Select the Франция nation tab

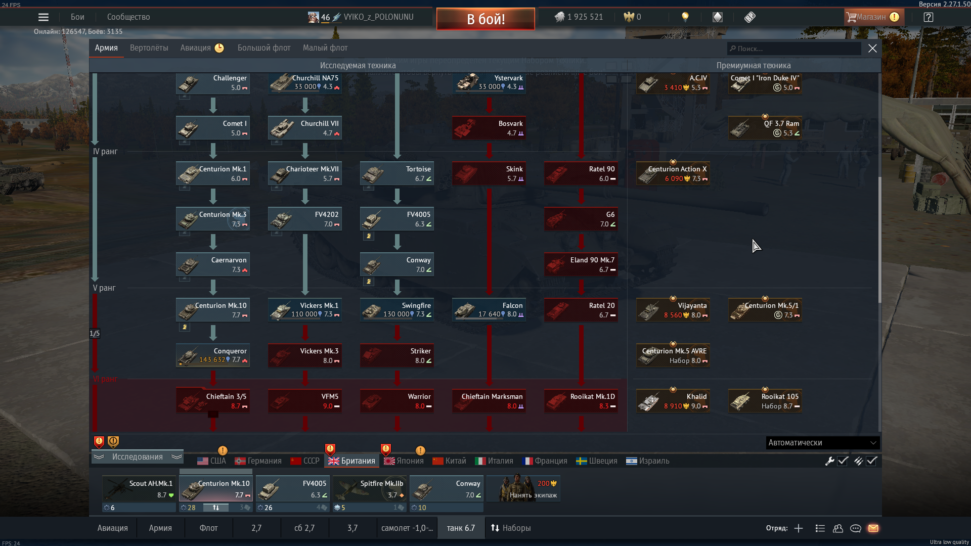545,461
